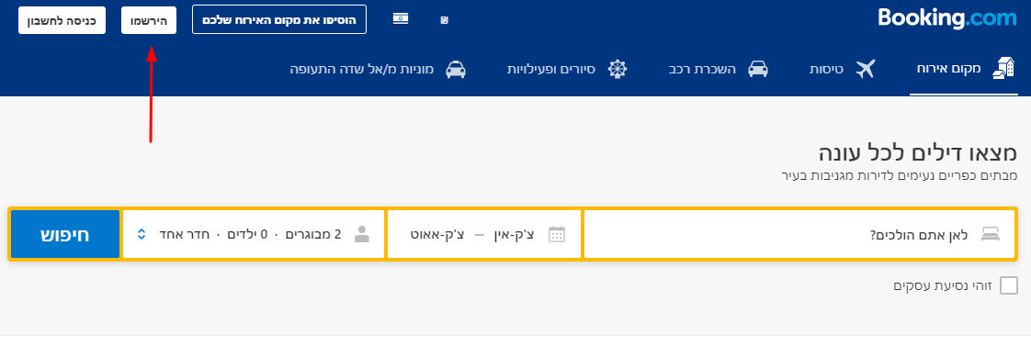1031x357 pixels.
Task: Click the calendar icon in date field
Action: [557, 234]
